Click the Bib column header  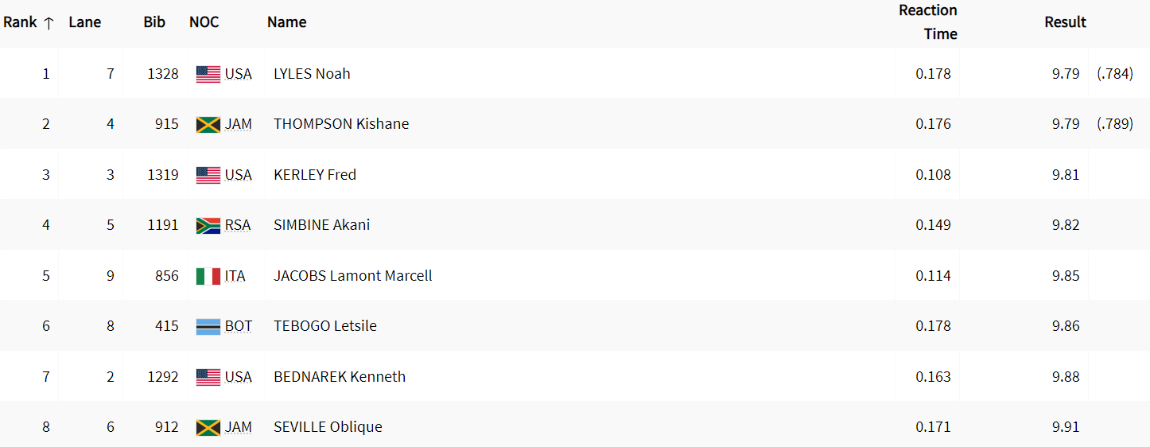(154, 22)
